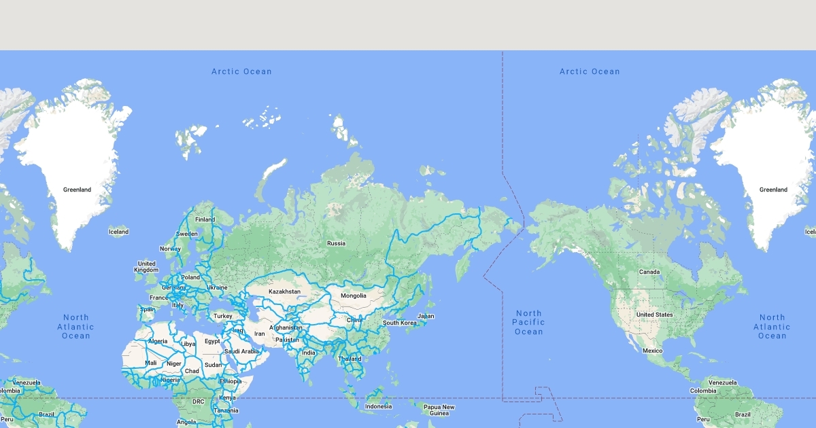Click the Iran country label
This screenshot has height=428, width=816.
click(x=259, y=334)
